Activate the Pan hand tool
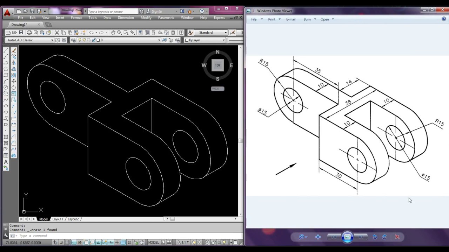Screen dimensions: 449x252 [x=113, y=33]
